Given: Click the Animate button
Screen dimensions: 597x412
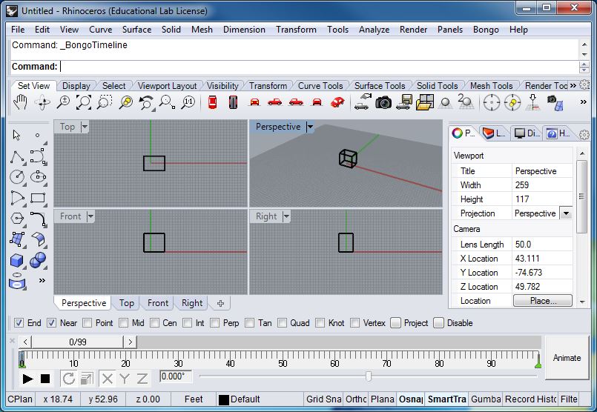Looking at the screenshot, I should click(567, 358).
